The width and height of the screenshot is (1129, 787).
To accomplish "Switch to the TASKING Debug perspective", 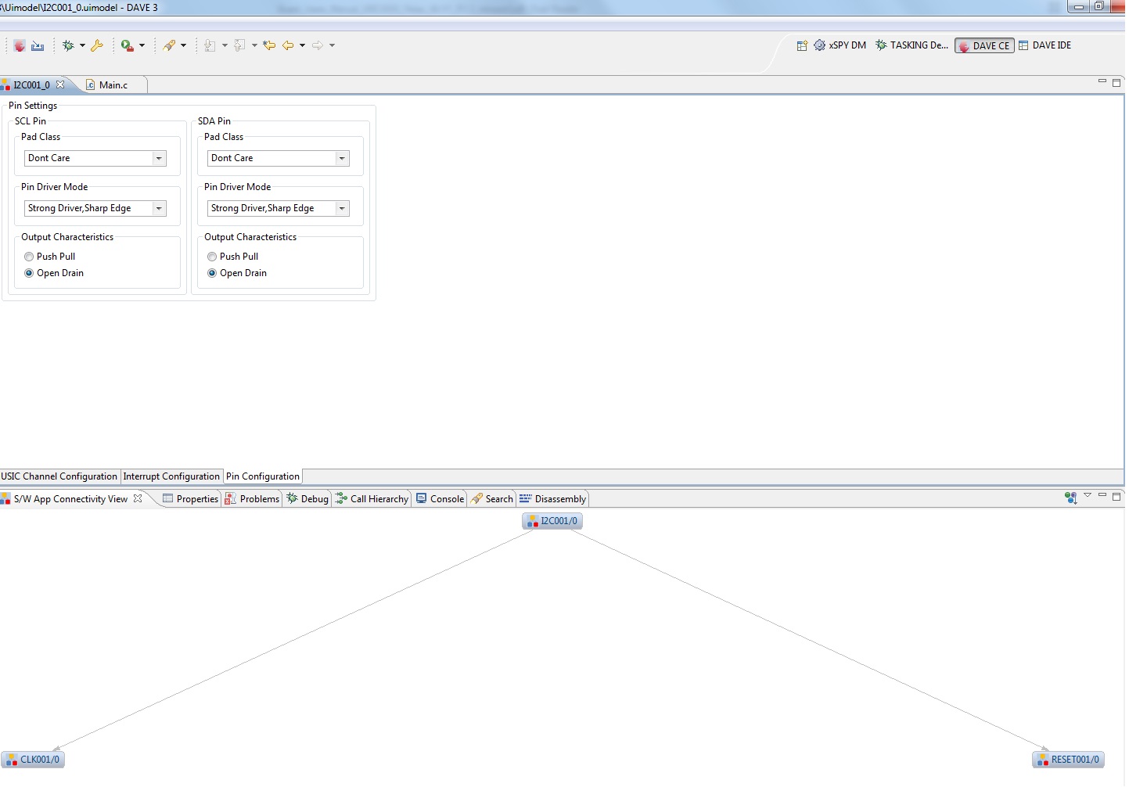I will click(911, 45).
